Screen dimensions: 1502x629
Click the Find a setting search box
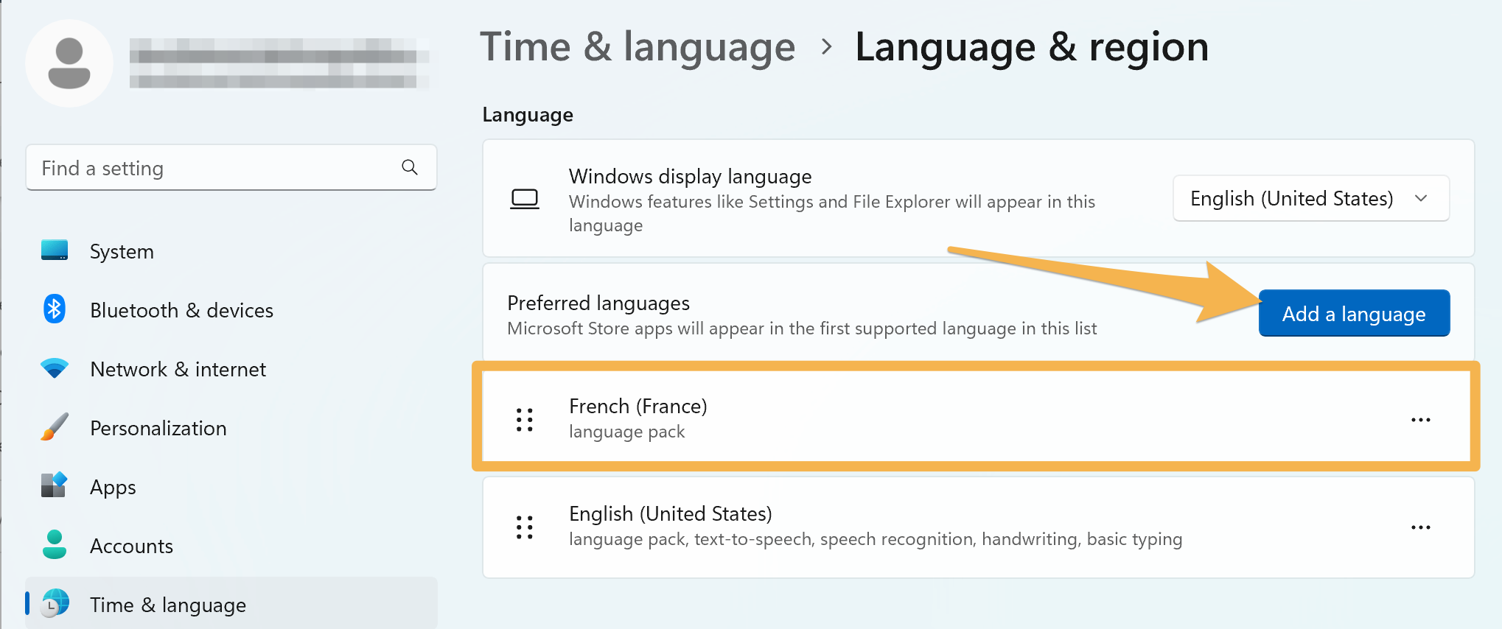click(231, 168)
